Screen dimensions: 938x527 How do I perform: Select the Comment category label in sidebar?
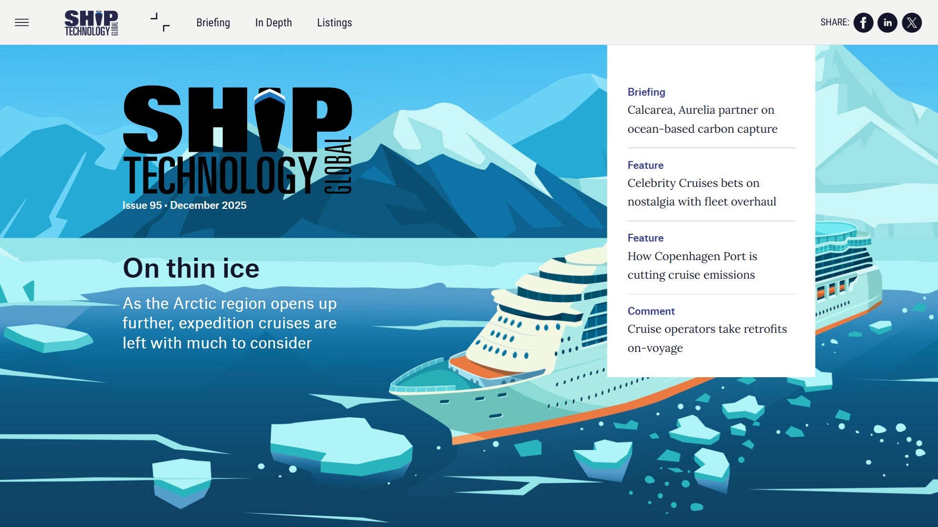coord(651,311)
